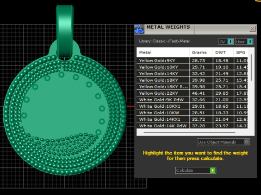This screenshot has width=261, height=195.
Task: Click the 29.85 DWT value
Action: click(x=222, y=93)
